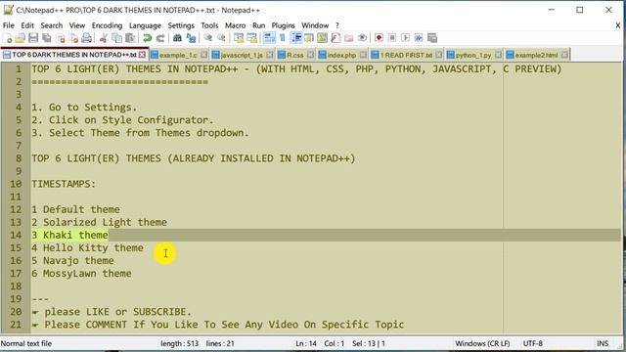Switch to the R.css tab

pyautogui.click(x=295, y=55)
